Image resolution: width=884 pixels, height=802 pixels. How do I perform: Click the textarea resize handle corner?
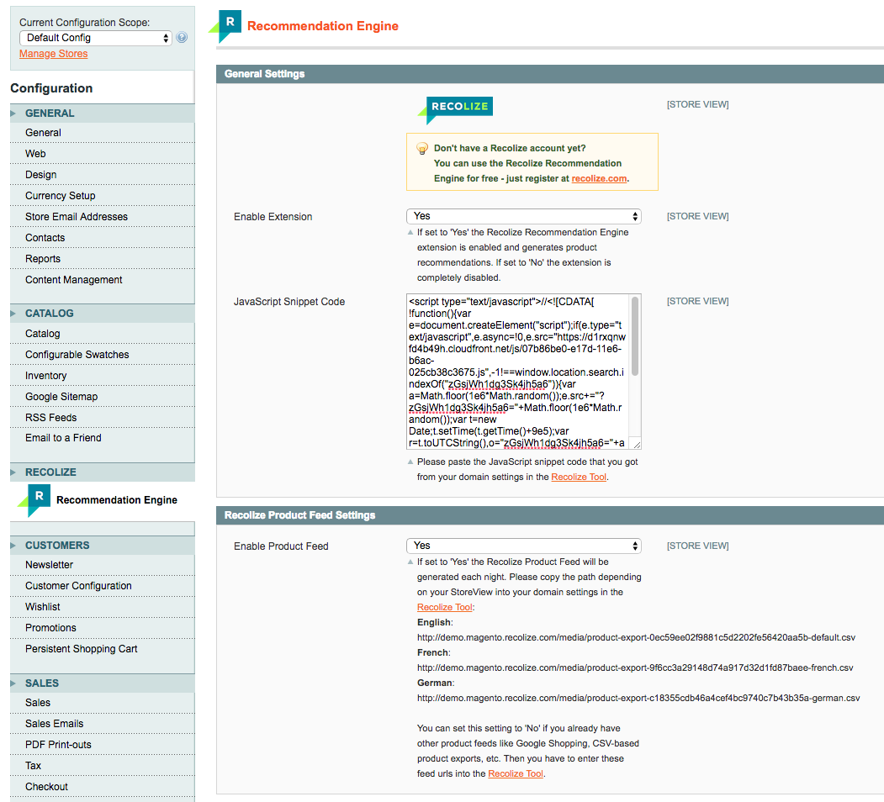pyautogui.click(x=637, y=445)
